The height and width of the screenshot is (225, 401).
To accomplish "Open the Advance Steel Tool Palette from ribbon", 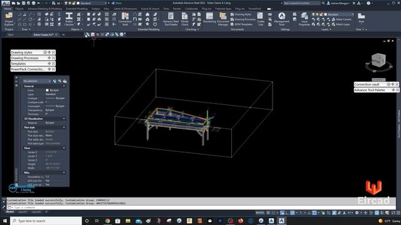I will 170,19.
